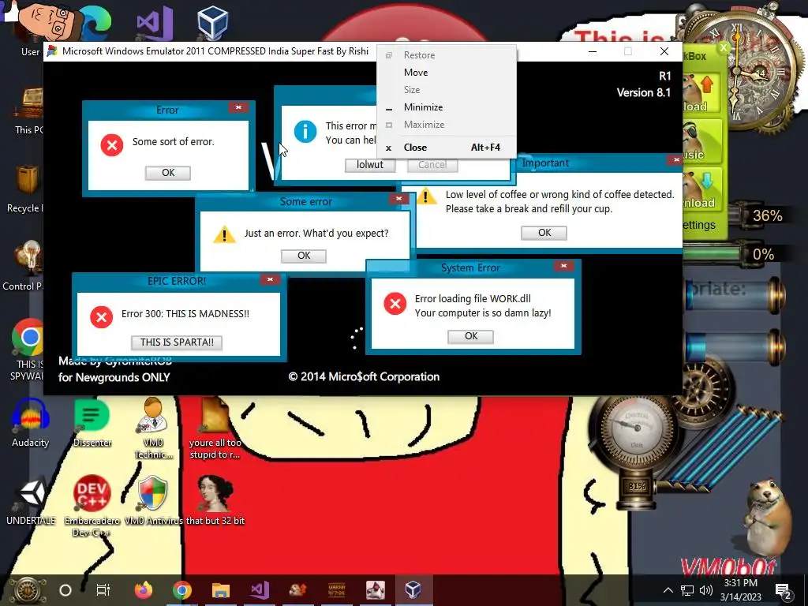Open the network tray icon
Screen dimensions: 808x606
(x=687, y=590)
